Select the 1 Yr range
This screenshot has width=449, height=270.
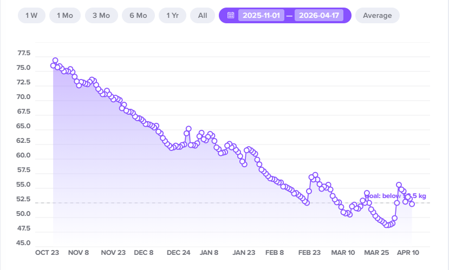tap(173, 15)
